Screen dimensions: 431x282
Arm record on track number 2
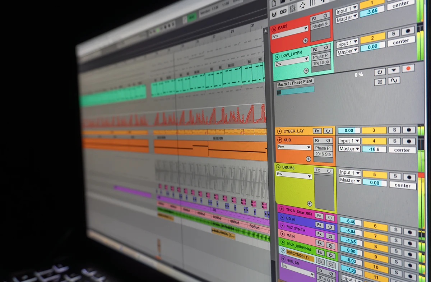[x=408, y=31]
